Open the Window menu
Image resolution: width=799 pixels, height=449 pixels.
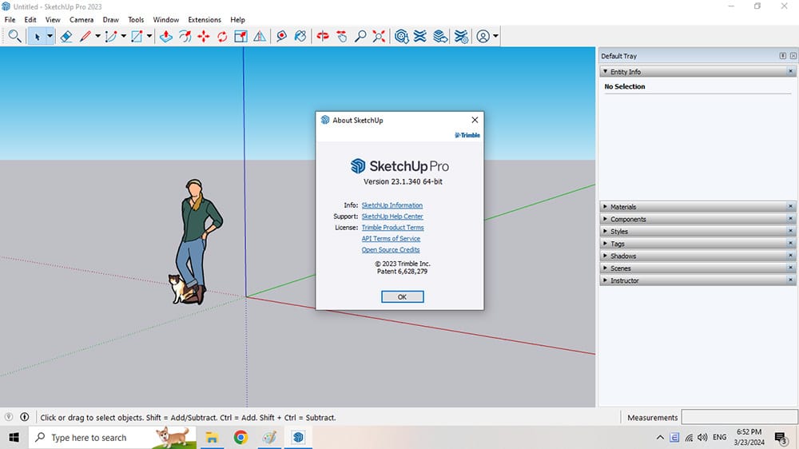click(166, 20)
